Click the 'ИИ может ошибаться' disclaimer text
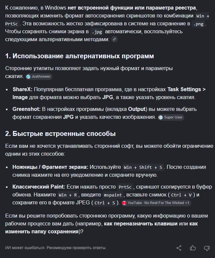The height and width of the screenshot is (258, 215). click(x=56, y=248)
